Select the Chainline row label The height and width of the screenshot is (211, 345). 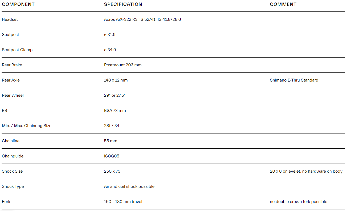pyautogui.click(x=11, y=141)
